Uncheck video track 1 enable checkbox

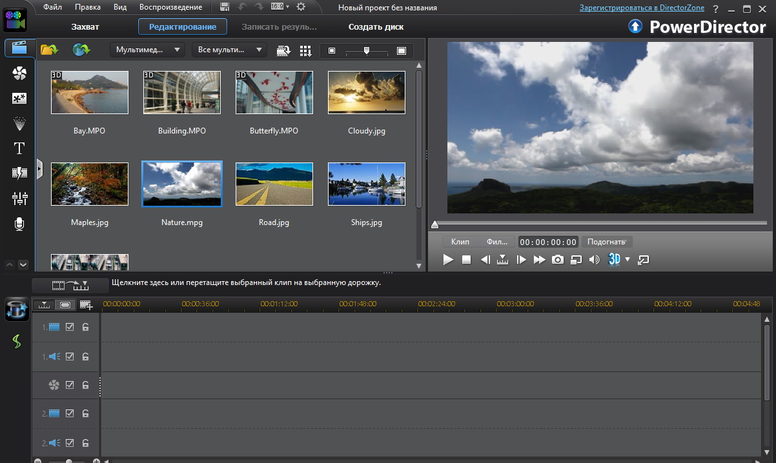pyautogui.click(x=70, y=327)
